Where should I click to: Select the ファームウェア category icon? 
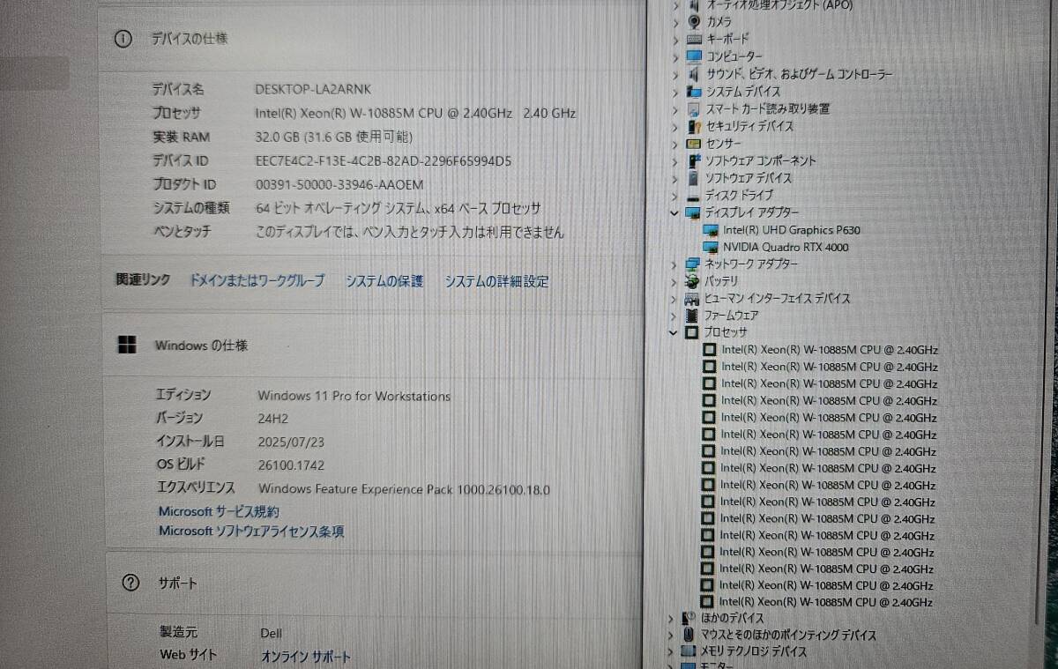point(694,316)
